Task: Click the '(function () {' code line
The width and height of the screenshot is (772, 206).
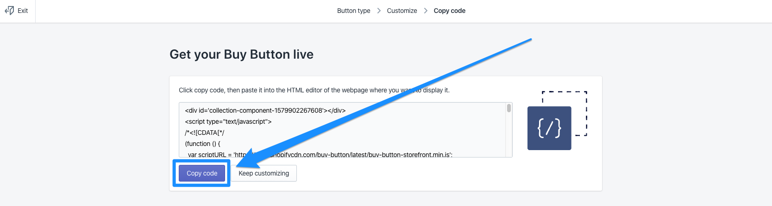Action: 202,144
